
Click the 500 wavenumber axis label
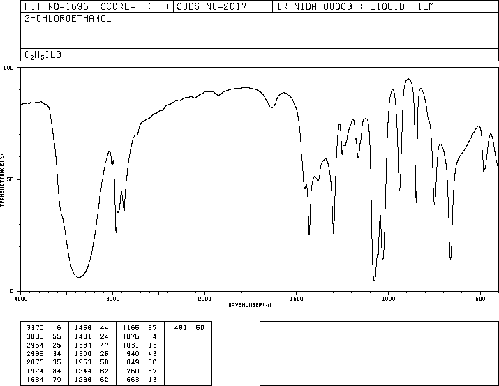[481, 299]
